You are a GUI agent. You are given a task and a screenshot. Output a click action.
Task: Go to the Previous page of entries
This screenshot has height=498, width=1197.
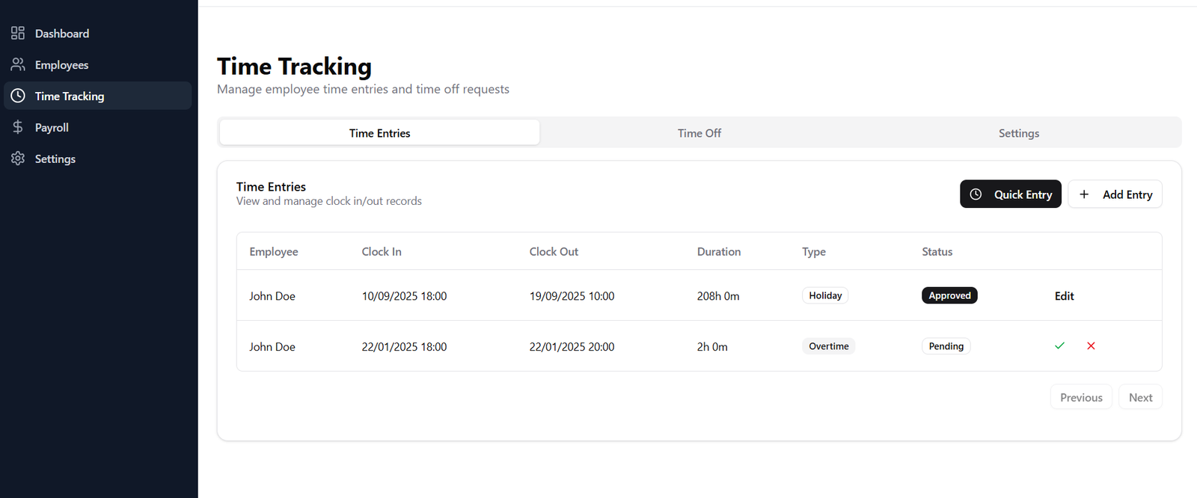[x=1081, y=398]
